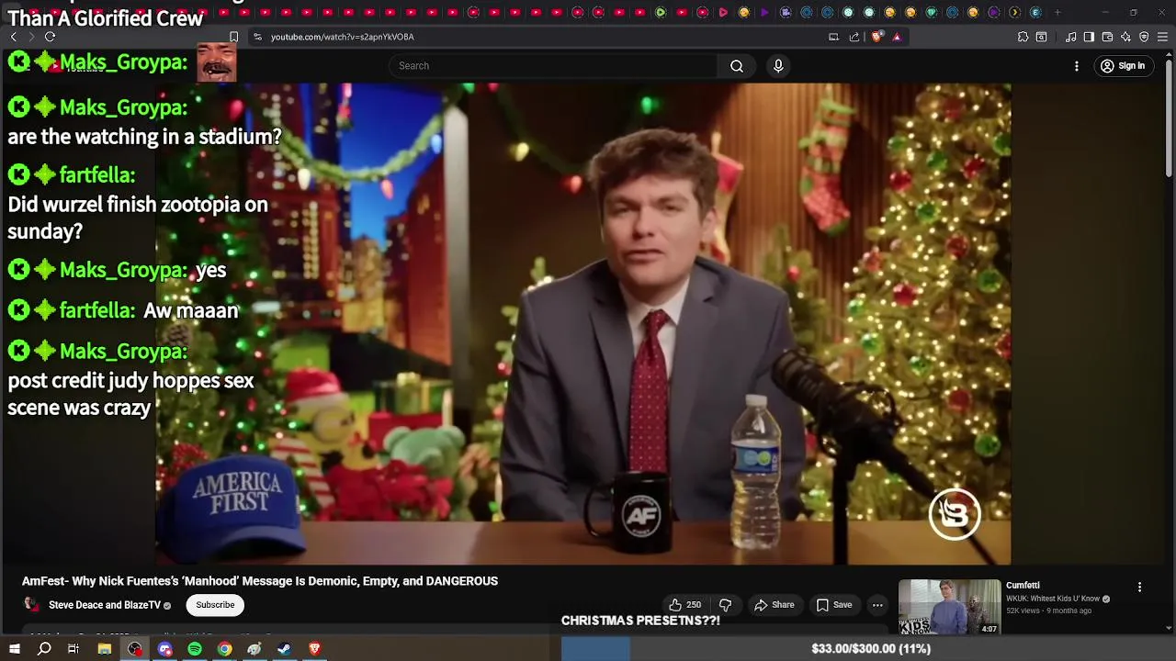This screenshot has height=661, width=1176.
Task: Like the video with thumbs-up button
Action: (684, 605)
